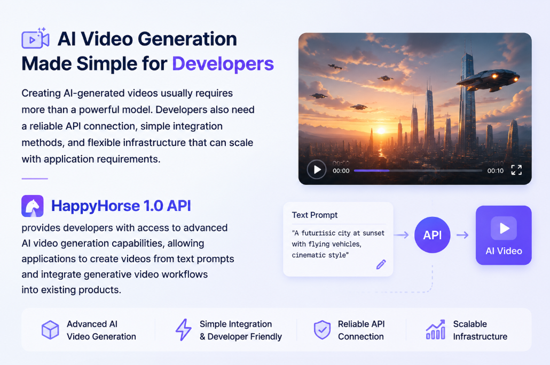Click the arrow between Text Prompt and API

tap(401, 235)
